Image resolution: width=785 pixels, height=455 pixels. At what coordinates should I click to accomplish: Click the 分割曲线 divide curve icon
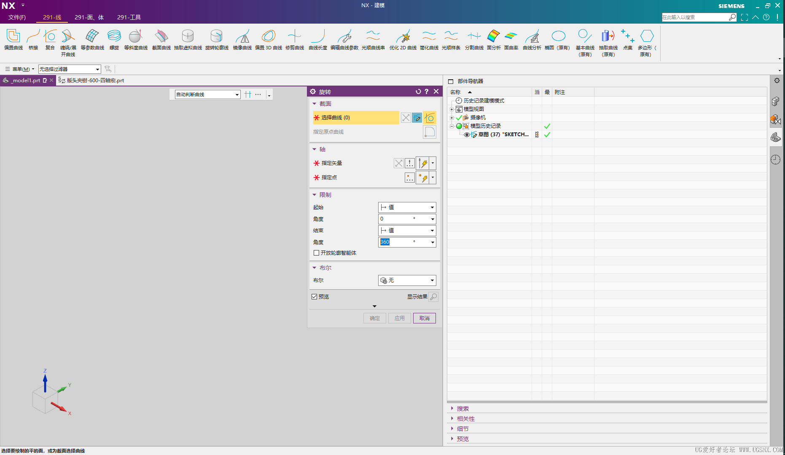pyautogui.click(x=474, y=40)
